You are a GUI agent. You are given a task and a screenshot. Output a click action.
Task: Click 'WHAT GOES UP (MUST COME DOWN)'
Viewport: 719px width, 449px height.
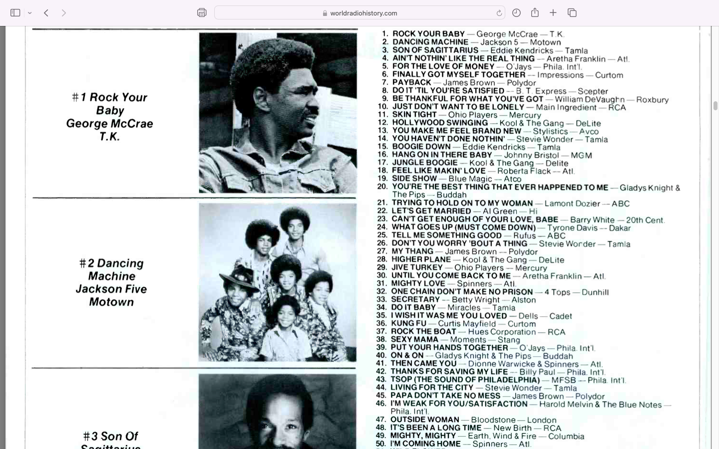(x=464, y=227)
